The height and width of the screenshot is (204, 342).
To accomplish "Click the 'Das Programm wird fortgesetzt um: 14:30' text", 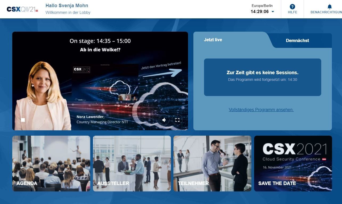I will [263, 80].
